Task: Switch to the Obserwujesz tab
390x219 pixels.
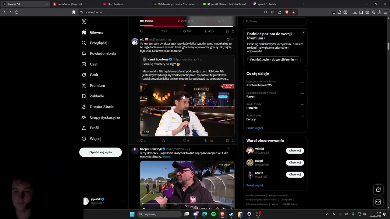Action: 185,21
